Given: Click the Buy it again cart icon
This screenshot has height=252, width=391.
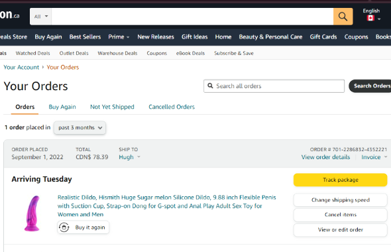Looking at the screenshot, I should click(x=64, y=227).
